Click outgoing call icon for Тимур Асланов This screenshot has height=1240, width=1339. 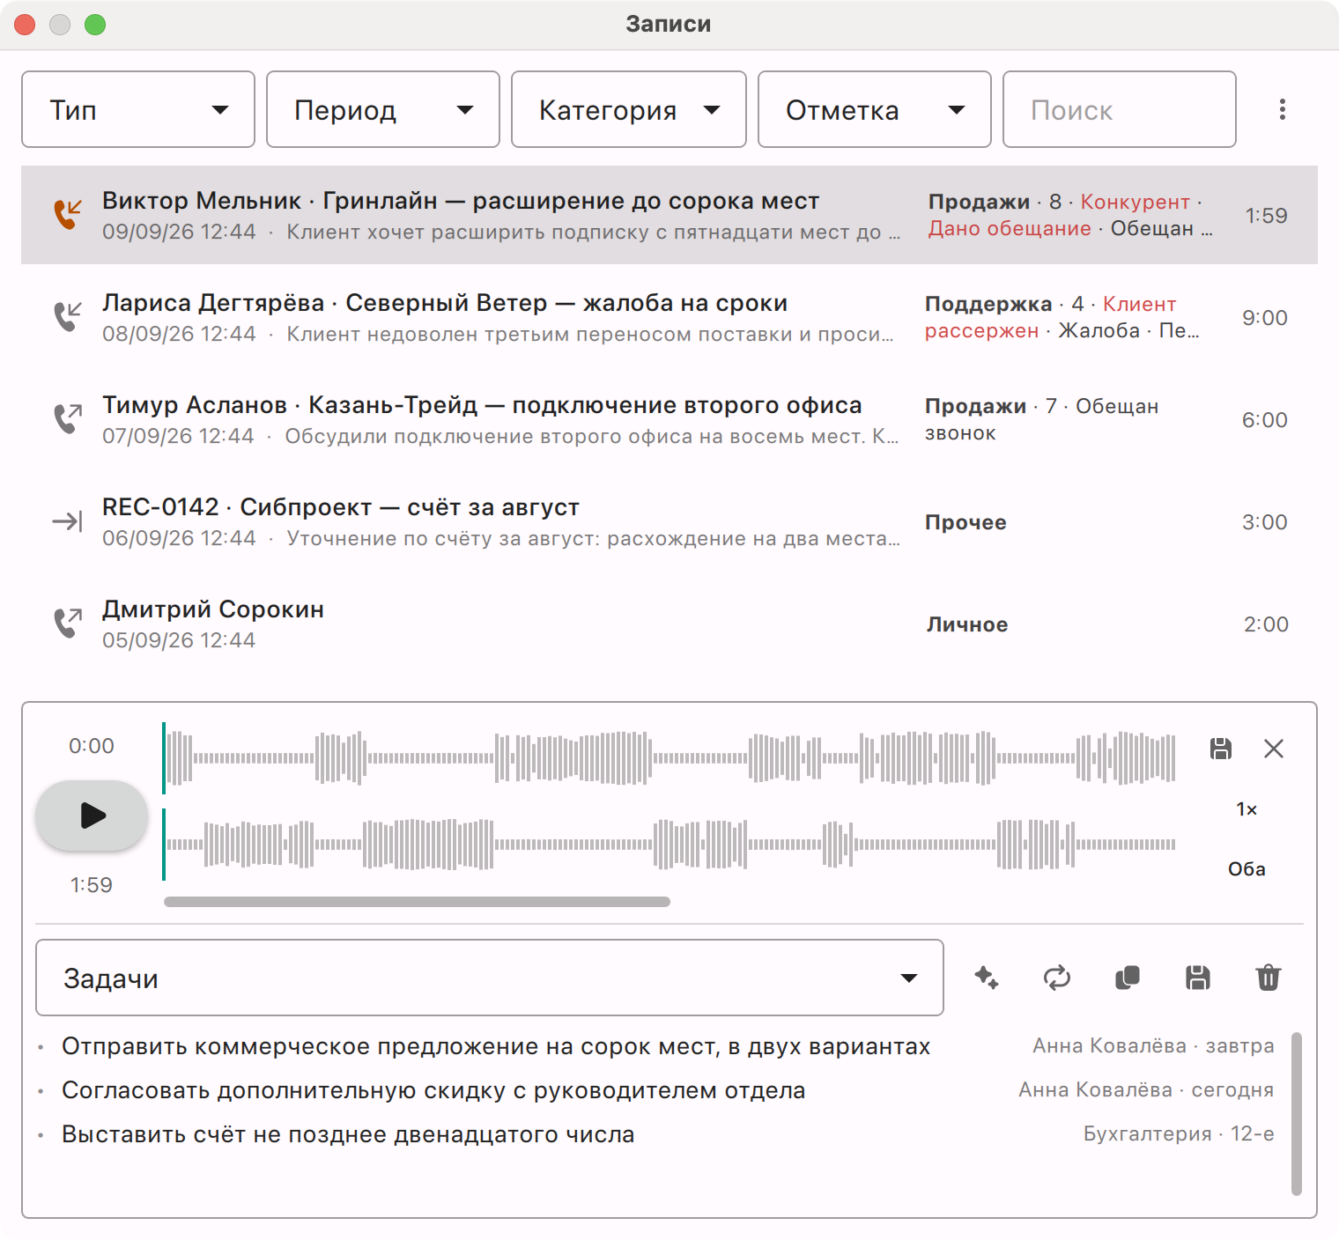[68, 419]
